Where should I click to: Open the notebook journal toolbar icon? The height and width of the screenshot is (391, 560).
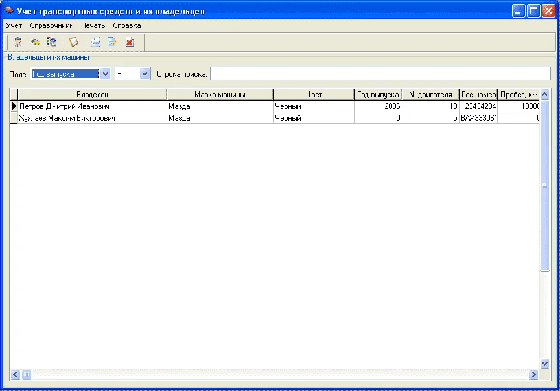(74, 42)
